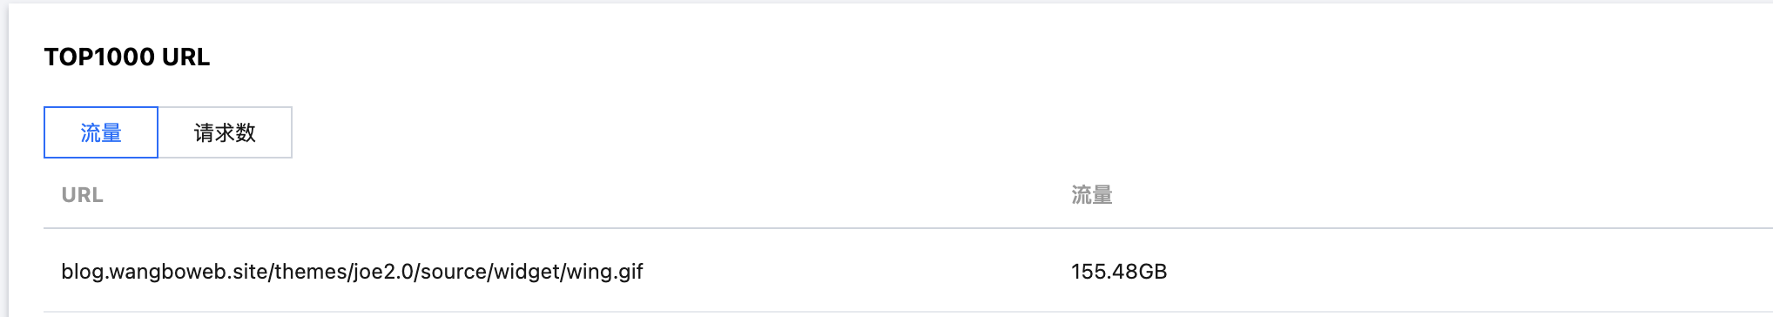1773x317 pixels.
Task: Click the GB unit in traffic value
Action: pyautogui.click(x=1153, y=272)
